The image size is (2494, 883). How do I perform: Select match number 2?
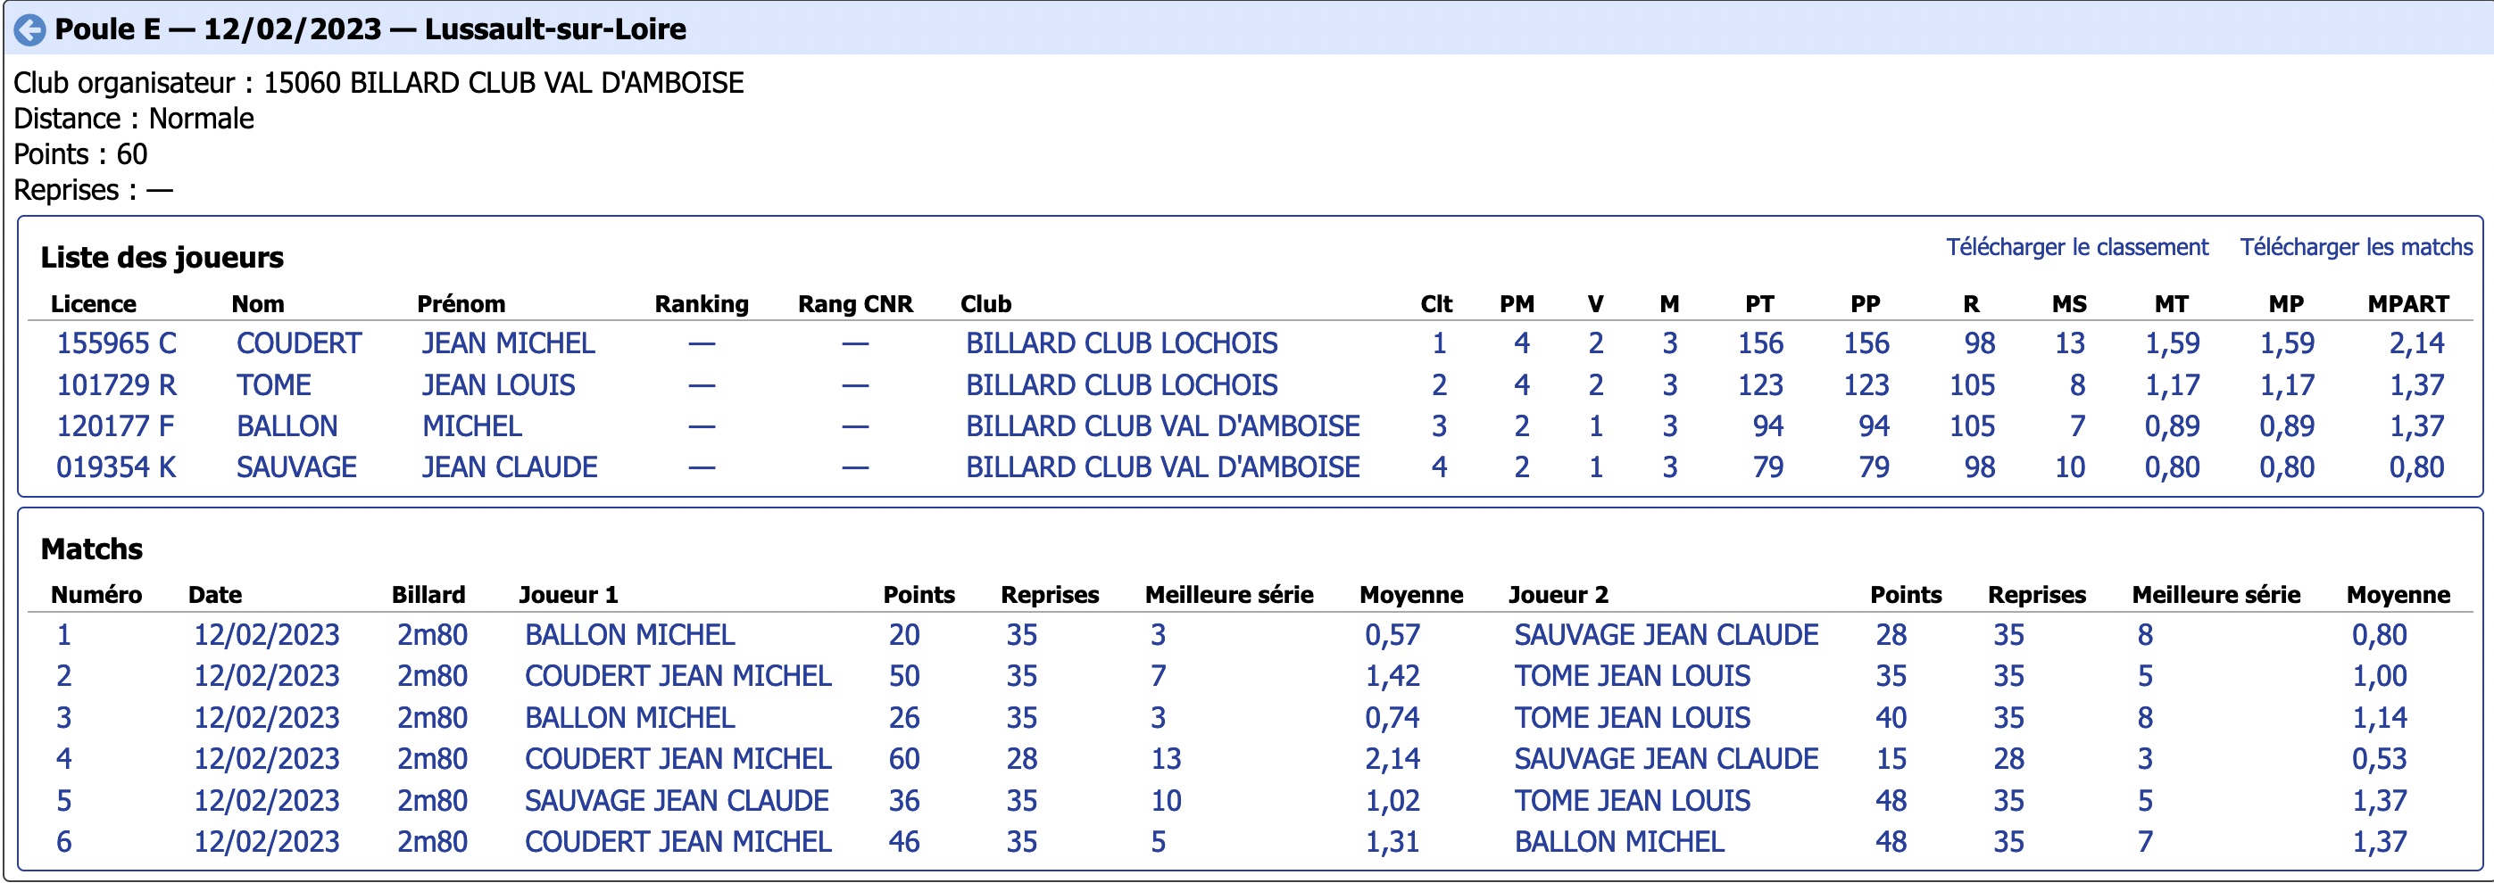pyautogui.click(x=64, y=676)
